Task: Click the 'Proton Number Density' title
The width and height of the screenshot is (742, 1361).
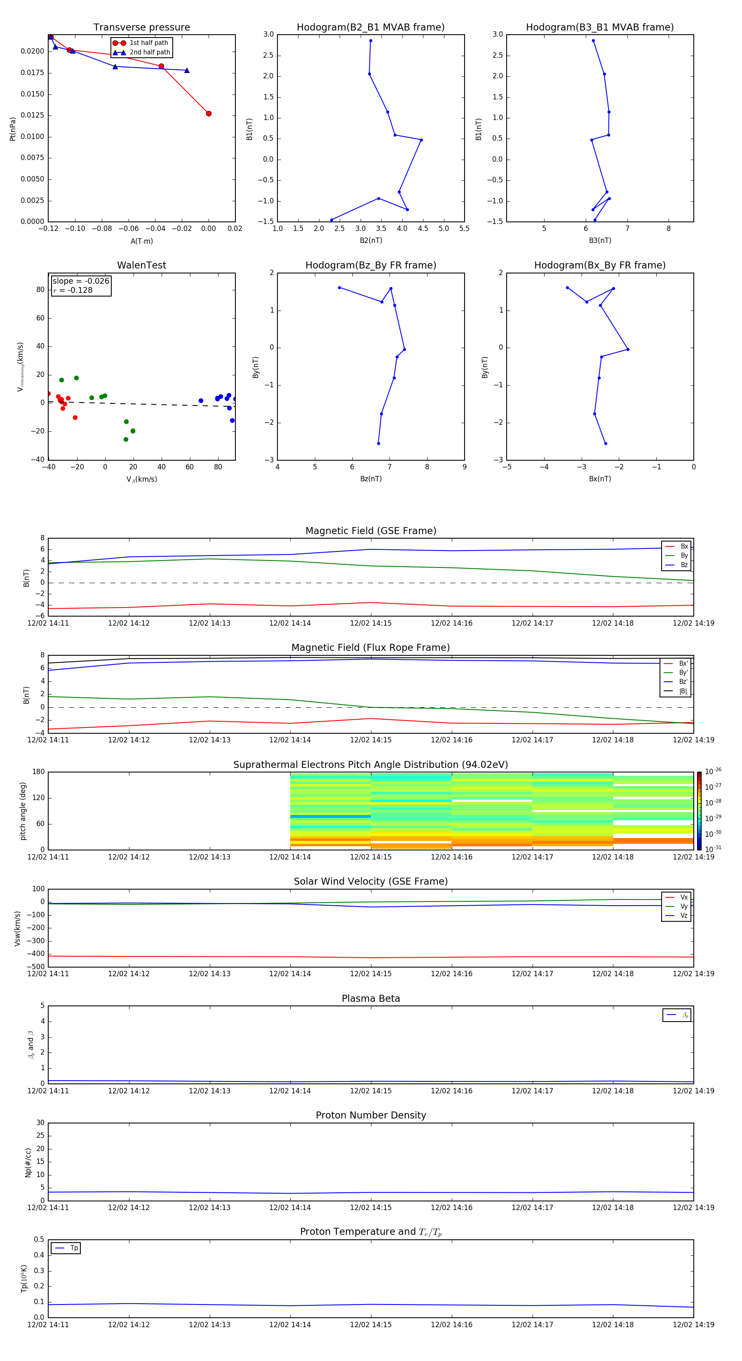Action: [x=371, y=1115]
